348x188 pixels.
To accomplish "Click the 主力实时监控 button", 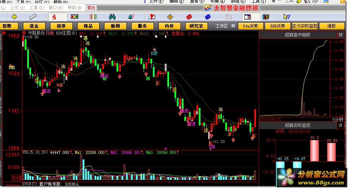I will tap(305, 26).
